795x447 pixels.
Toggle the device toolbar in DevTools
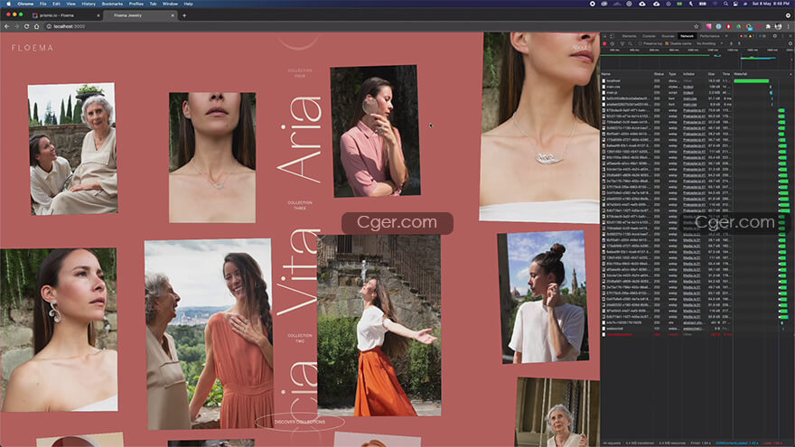(x=612, y=36)
